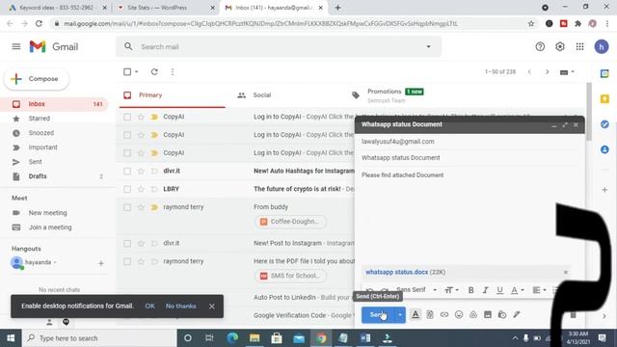Expand hayaanda Hangouts status dropdown
617x347 pixels.
[55, 262]
